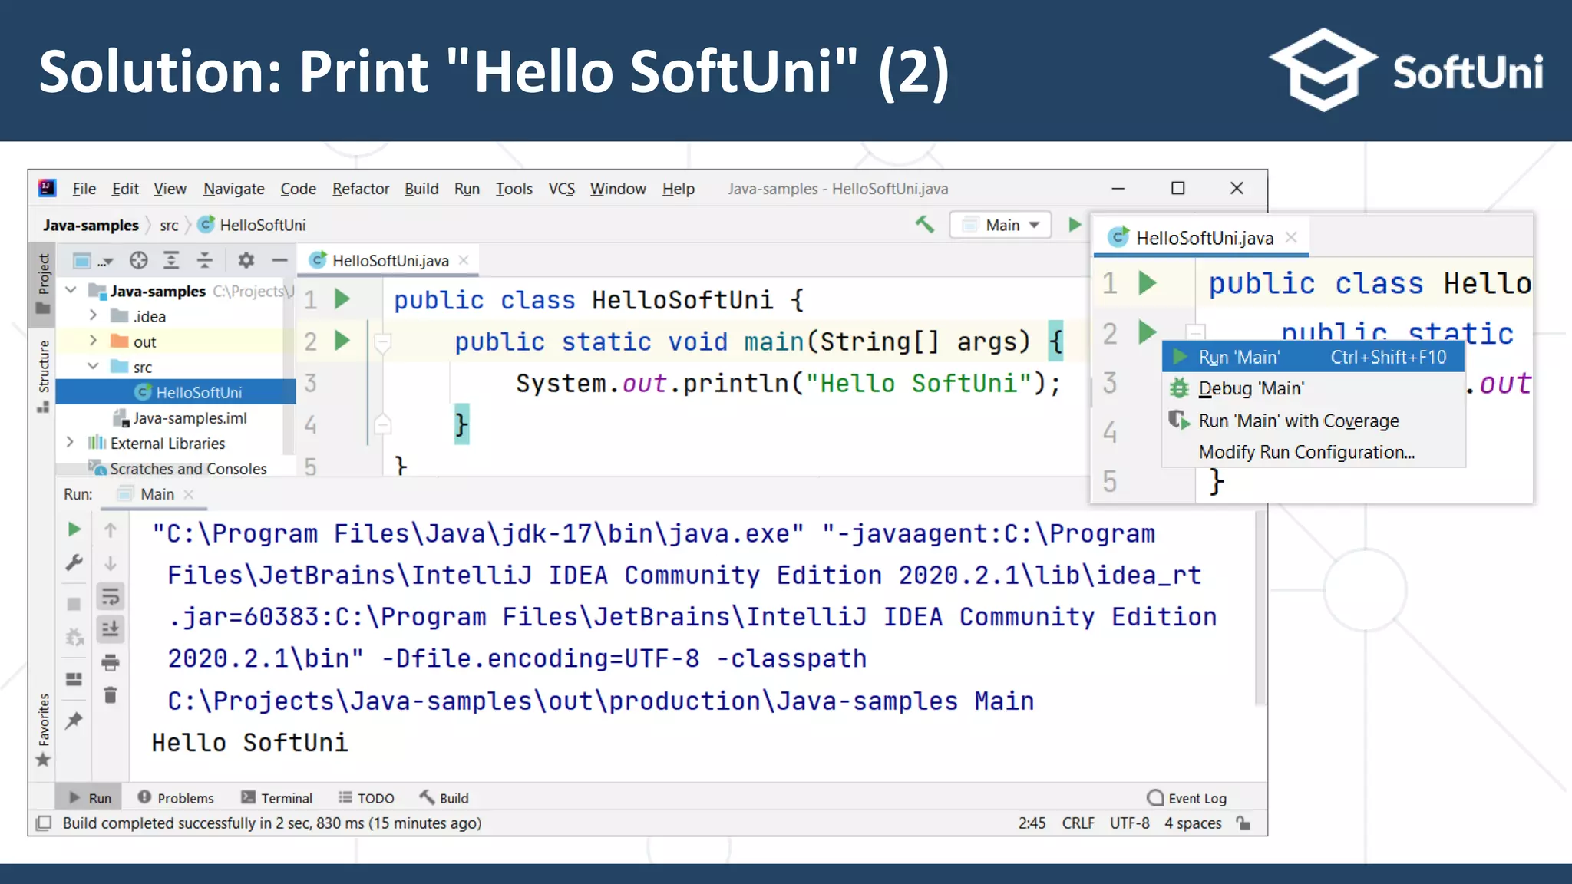Open the Problems tool window

(x=176, y=798)
